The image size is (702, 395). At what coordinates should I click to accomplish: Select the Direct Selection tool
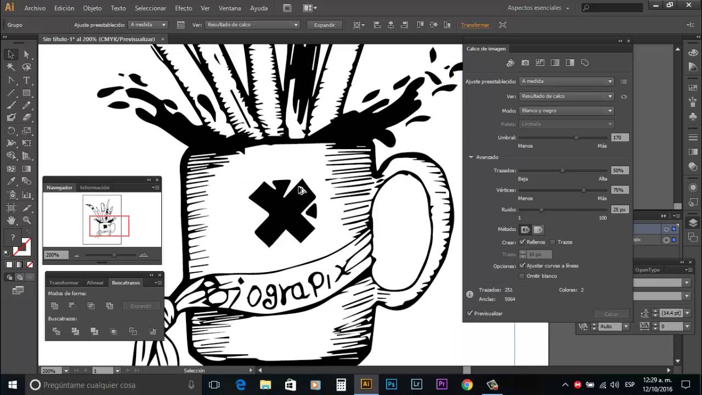(x=26, y=54)
